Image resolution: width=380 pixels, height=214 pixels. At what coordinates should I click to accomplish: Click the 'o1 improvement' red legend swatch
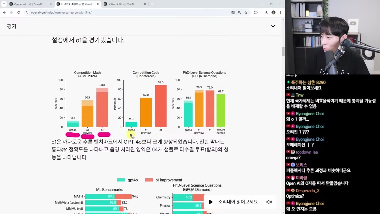(x=149, y=180)
